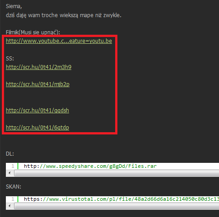Open screenshot link ending in 2m3h9
This screenshot has height=217, width=219.
(x=38, y=67)
